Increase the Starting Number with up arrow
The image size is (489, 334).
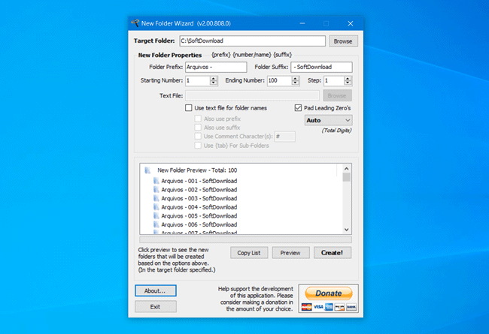pyautogui.click(x=214, y=78)
